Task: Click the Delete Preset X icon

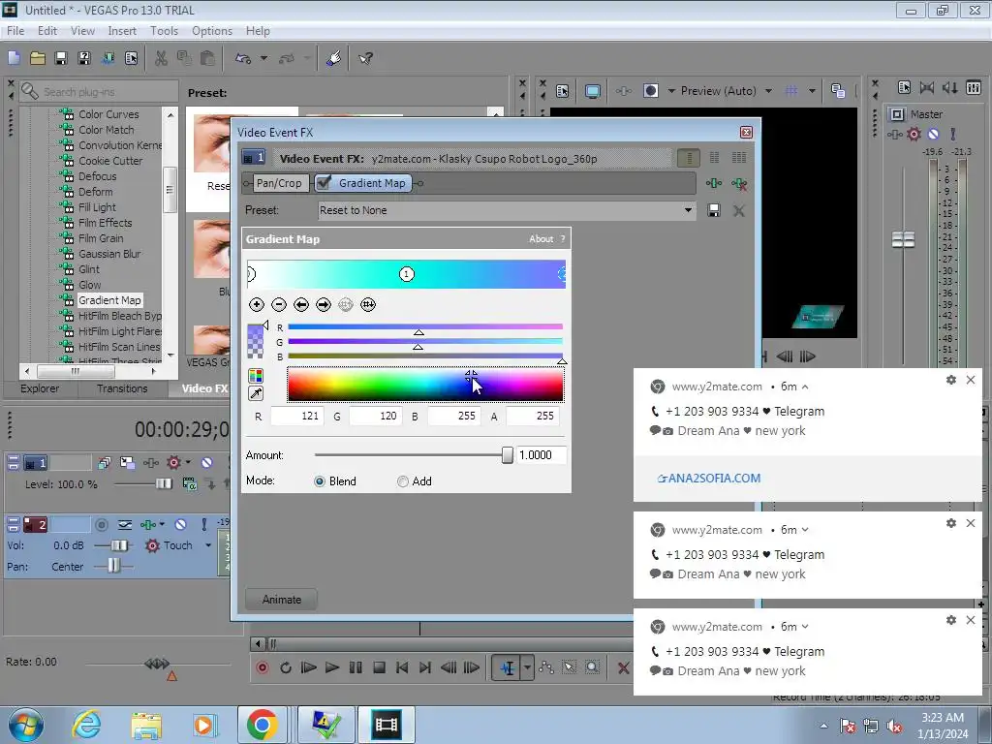Action: click(738, 210)
